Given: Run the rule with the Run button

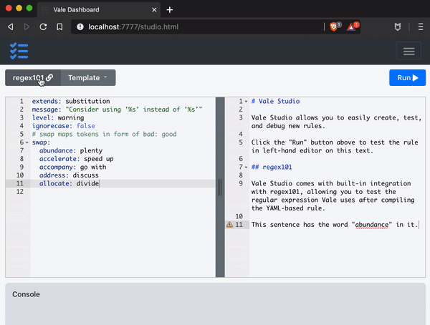Looking at the screenshot, I should (x=407, y=78).
